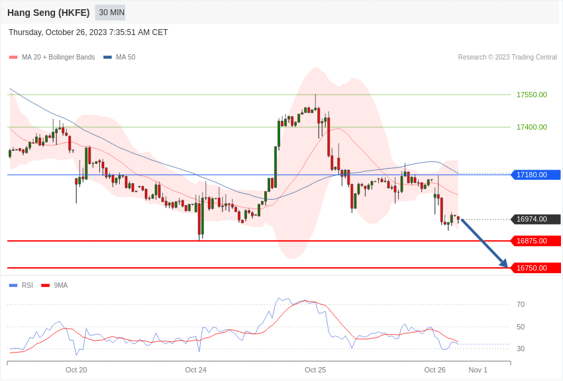The image size is (563, 381).
Task: Click the pink MA 20 legend swatch
Action: (13, 58)
